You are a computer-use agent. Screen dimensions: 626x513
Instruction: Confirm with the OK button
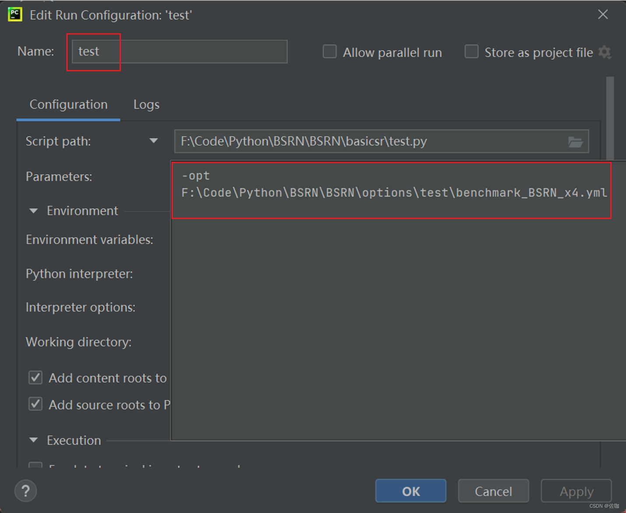pos(411,491)
